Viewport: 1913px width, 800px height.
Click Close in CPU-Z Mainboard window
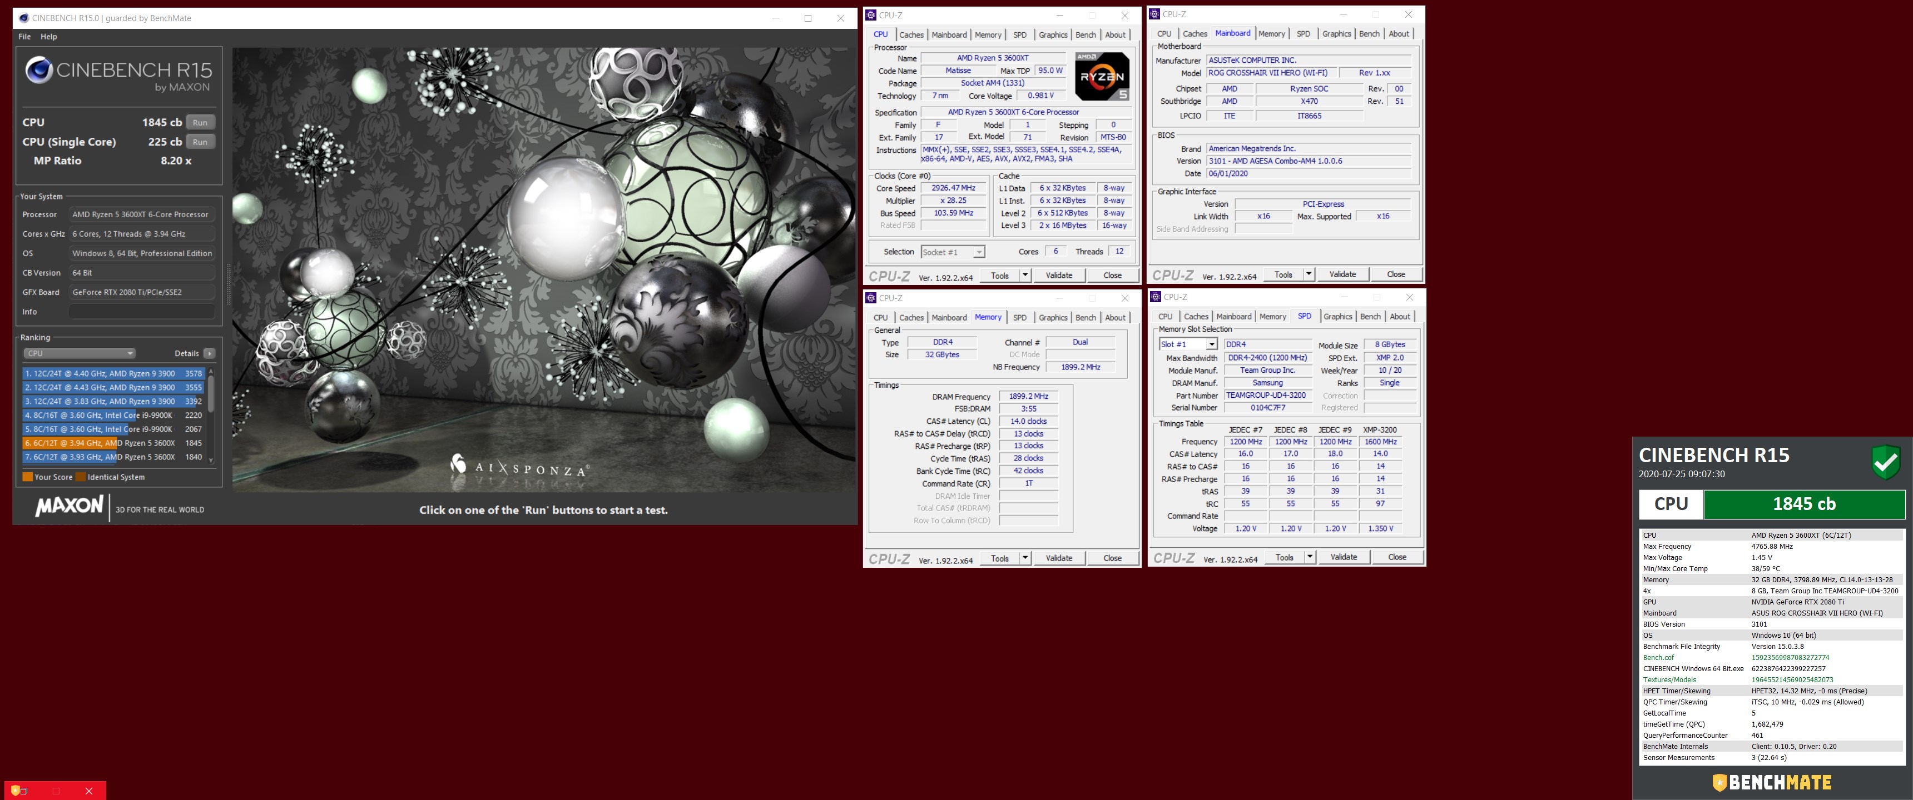pos(1395,274)
